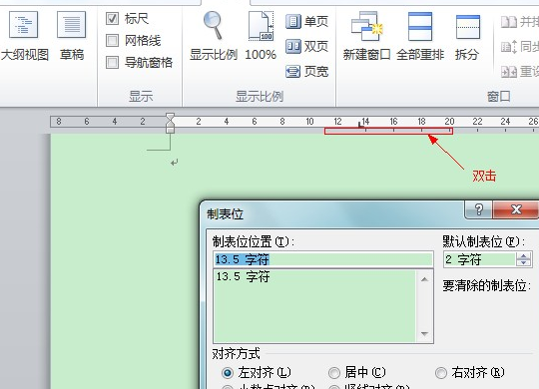Screen dimensions: 539x389
Task: Arrange All windows (全部重排)
Action: (420, 36)
